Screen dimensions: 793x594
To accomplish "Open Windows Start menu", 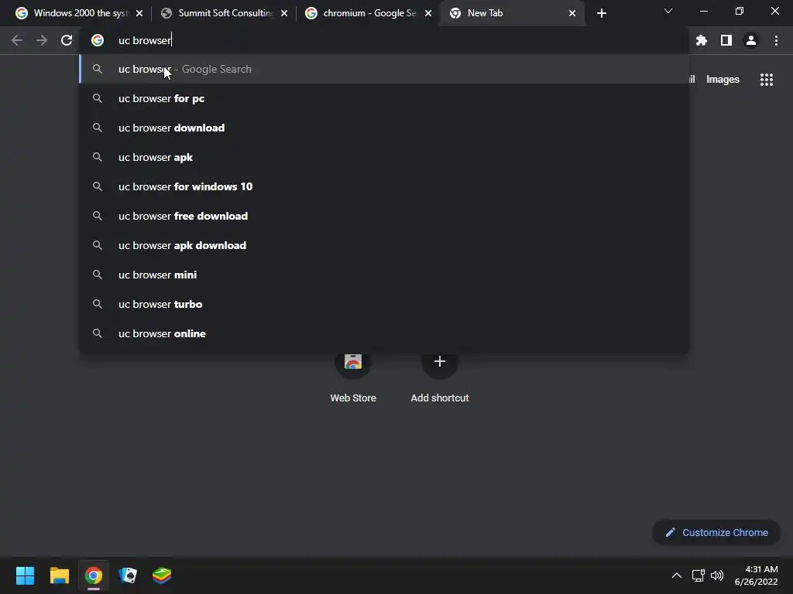I will 25,575.
